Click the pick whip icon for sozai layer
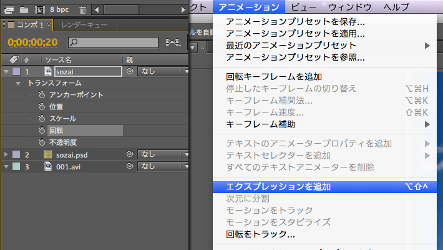Image resolution: width=443 pixels, height=250 pixels. [x=129, y=72]
